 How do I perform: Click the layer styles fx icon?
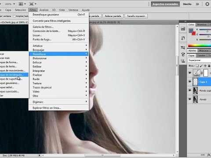tap(209, 155)
